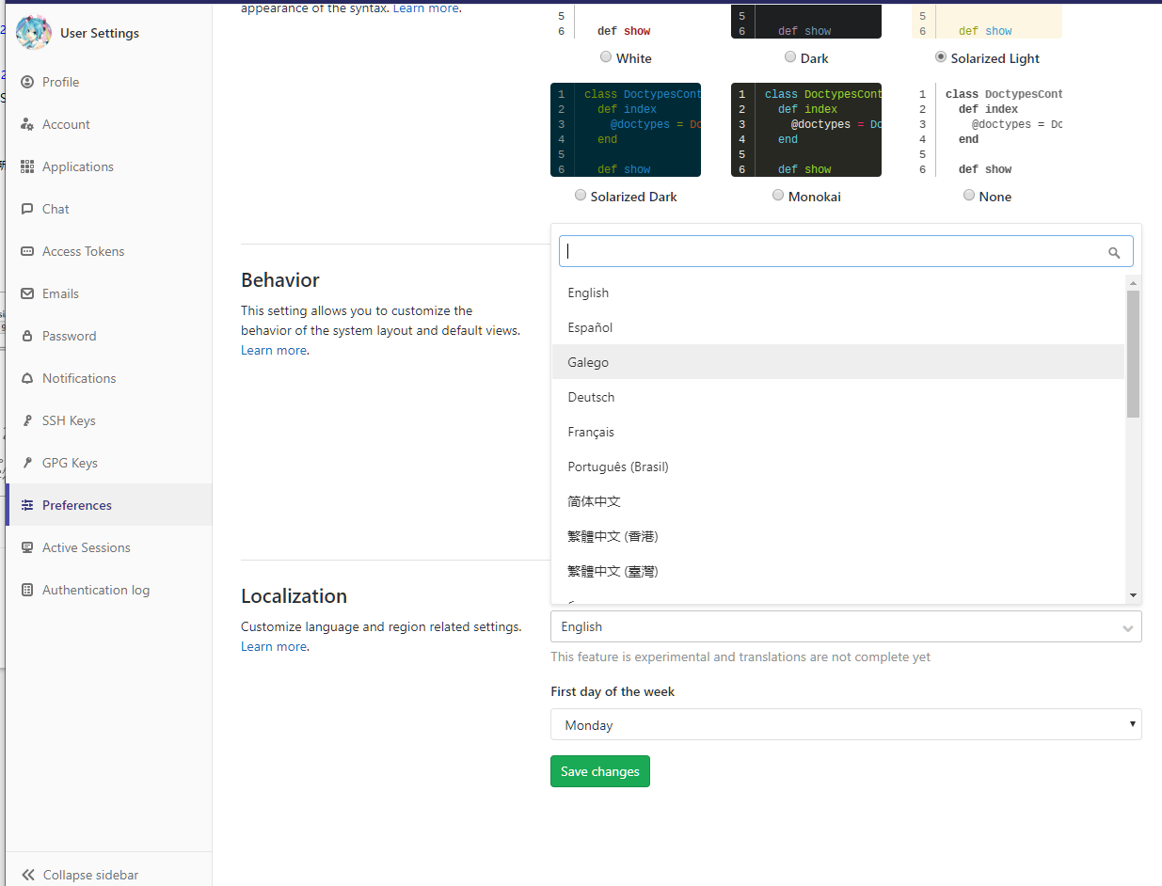1162x886 pixels.
Task: Click the user avatar image
Action: tap(34, 33)
